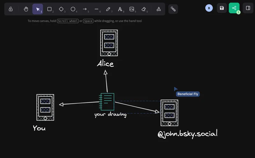Select the Line tool
Screen dimensions: 255x158
tap(97, 9)
